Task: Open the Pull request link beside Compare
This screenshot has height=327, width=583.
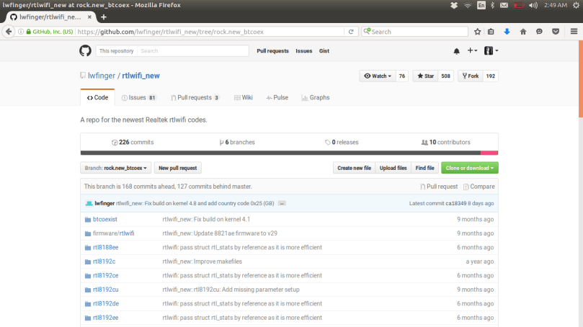Action: (x=439, y=187)
